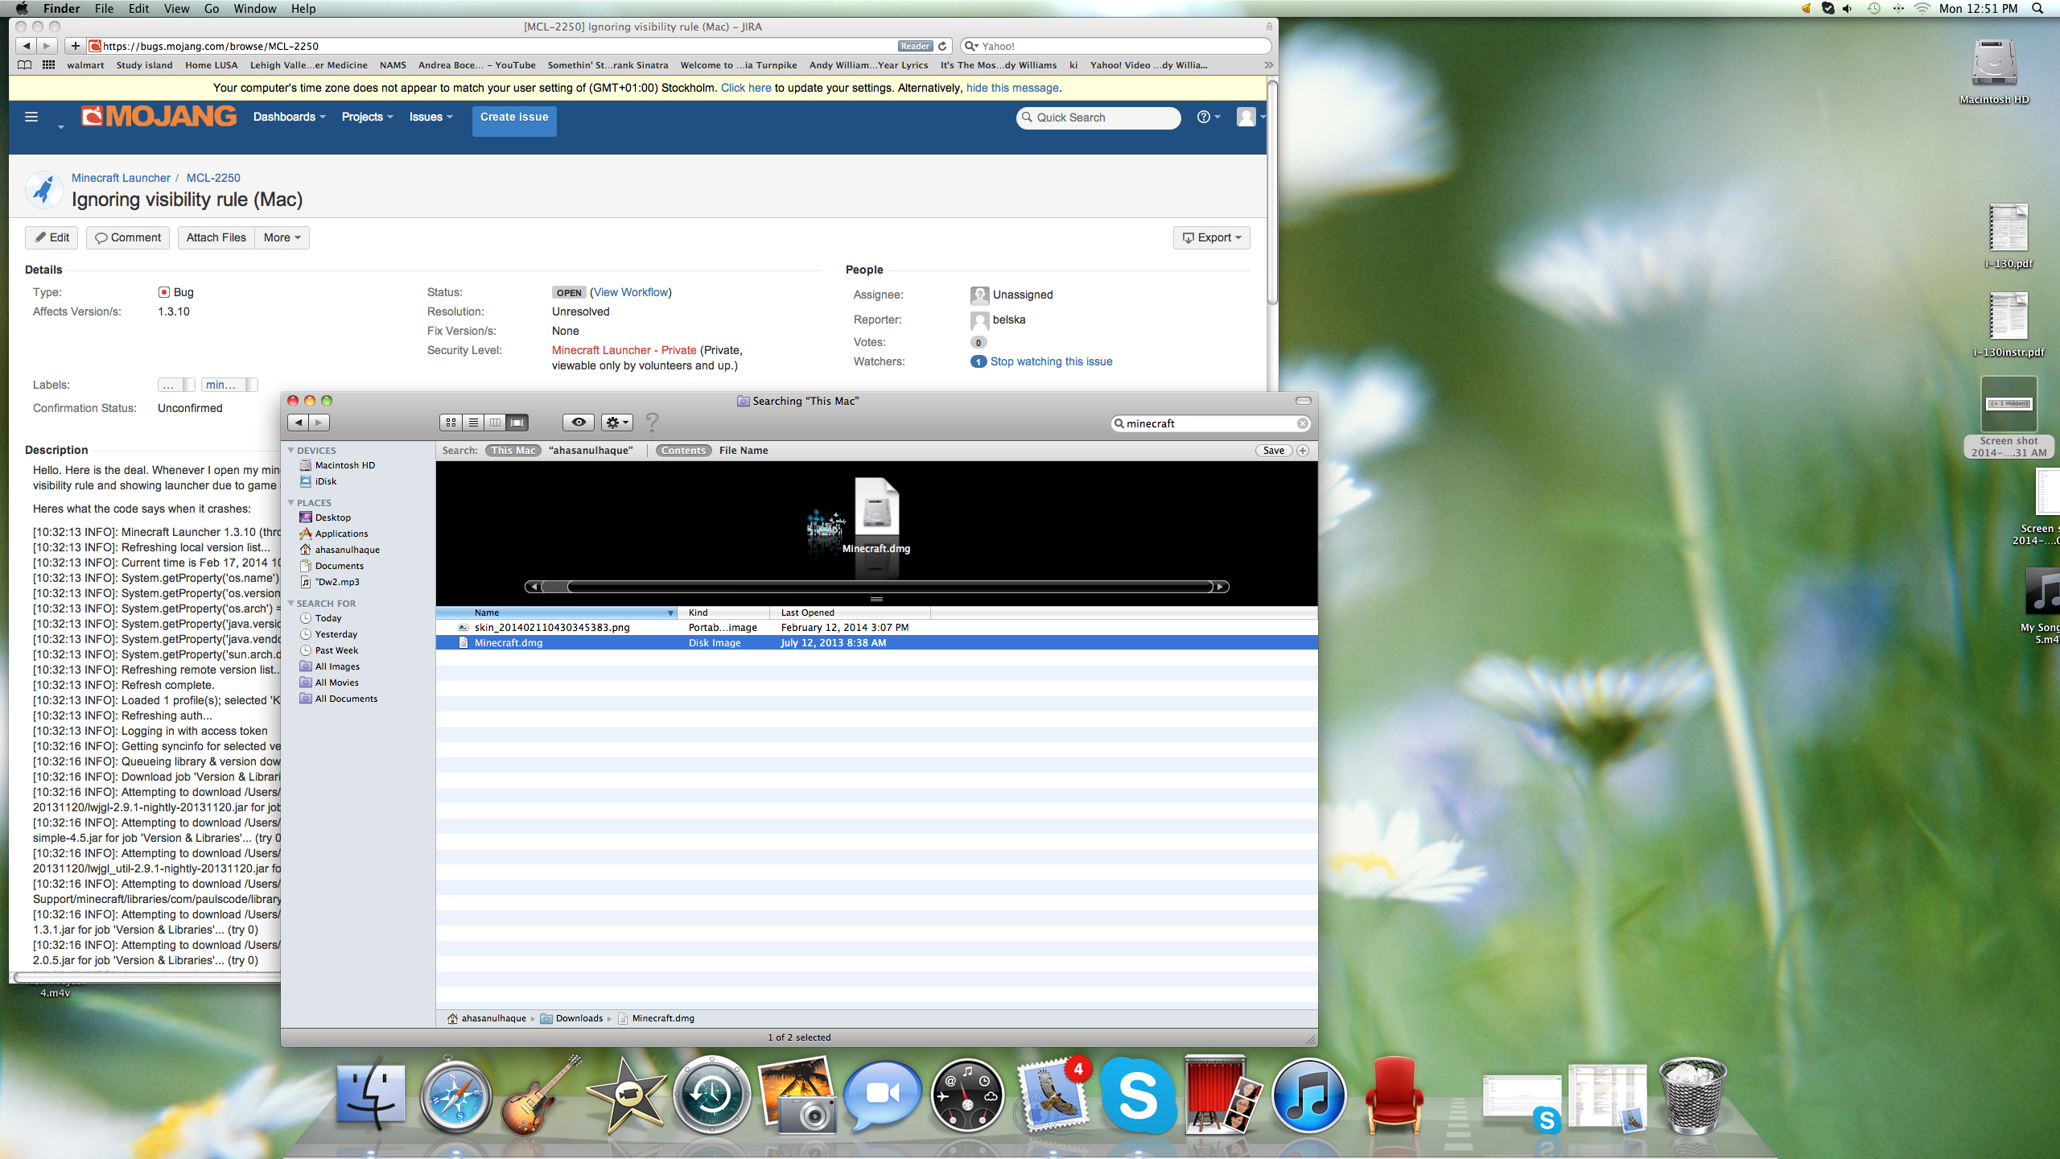This screenshot has height=1159, width=2060.
Task: Toggle search scope to This Mac
Action: pos(513,451)
